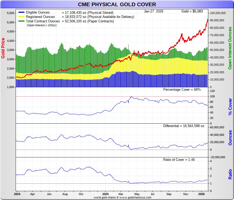Click the blue Eligible Ounces legend swatch

click(x=21, y=12)
